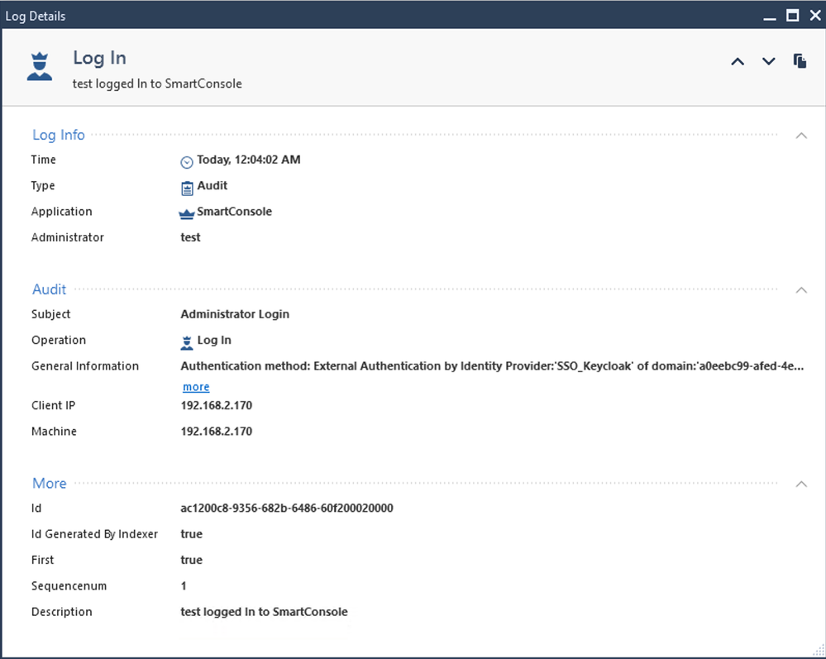This screenshot has width=826, height=659.
Task: Copy log details using the clipboard icon
Action: pyautogui.click(x=800, y=61)
